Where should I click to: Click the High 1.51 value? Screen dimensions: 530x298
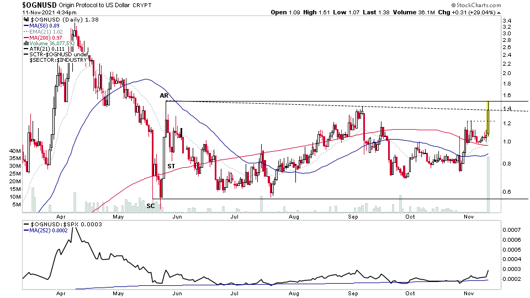click(x=316, y=12)
